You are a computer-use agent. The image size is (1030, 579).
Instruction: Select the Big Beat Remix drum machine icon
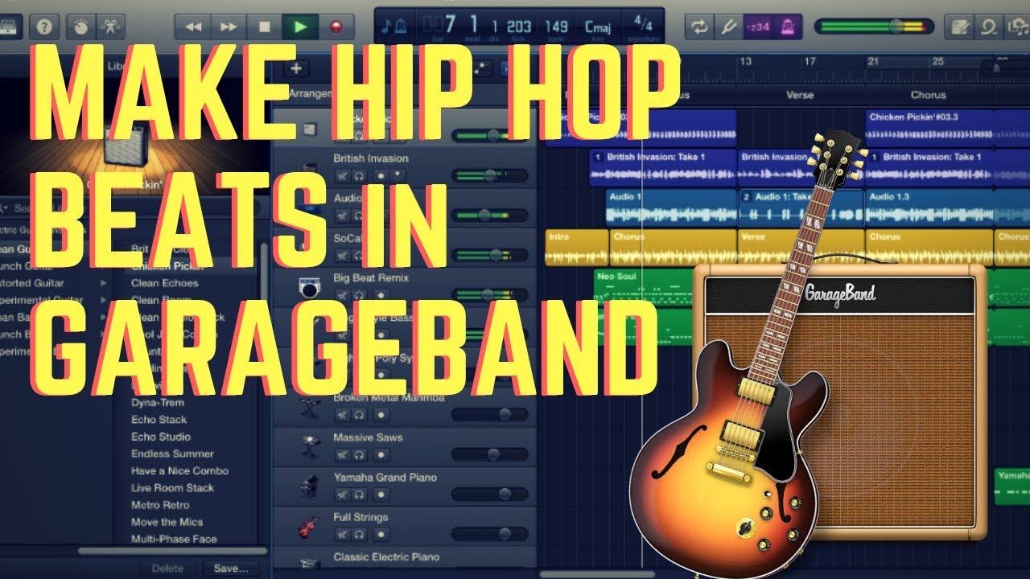(x=308, y=288)
